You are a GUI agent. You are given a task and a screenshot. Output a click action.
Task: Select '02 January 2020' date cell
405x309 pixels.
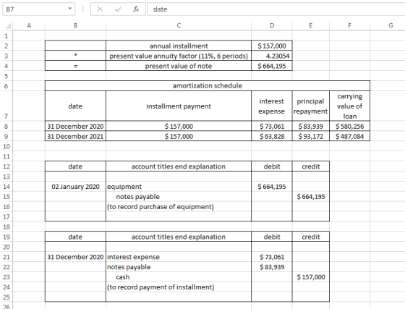[75, 187]
